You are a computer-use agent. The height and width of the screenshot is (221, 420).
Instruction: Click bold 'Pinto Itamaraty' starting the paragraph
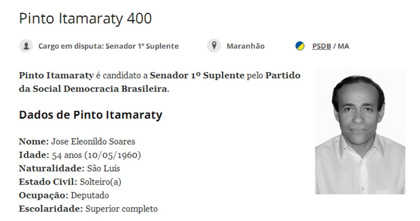[56, 76]
